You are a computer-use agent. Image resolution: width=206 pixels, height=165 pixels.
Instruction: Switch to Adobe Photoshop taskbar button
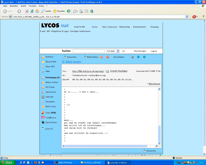click(x=66, y=163)
